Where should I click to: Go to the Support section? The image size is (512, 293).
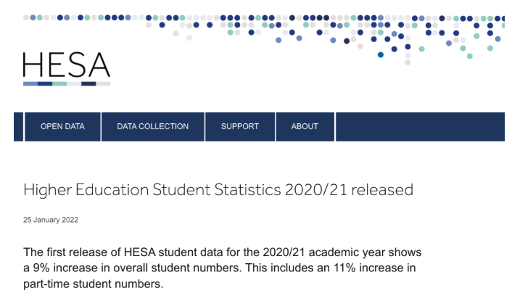pyautogui.click(x=240, y=126)
